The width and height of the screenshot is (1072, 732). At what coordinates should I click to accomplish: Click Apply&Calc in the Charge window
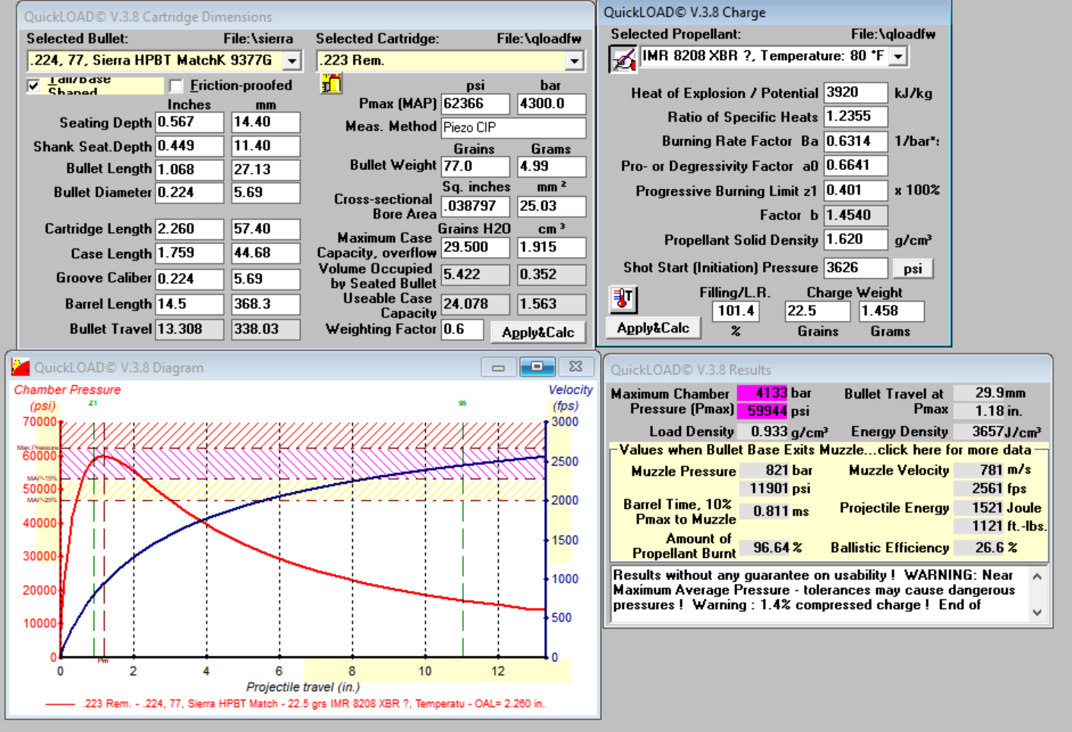pyautogui.click(x=653, y=328)
